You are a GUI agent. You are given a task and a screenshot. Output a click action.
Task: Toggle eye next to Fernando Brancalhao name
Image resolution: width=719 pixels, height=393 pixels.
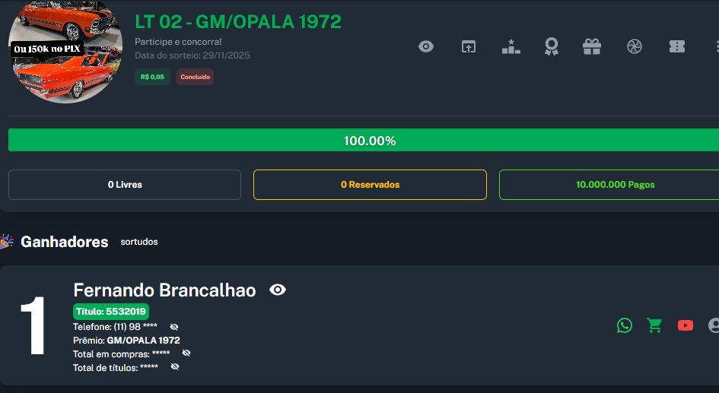point(278,290)
